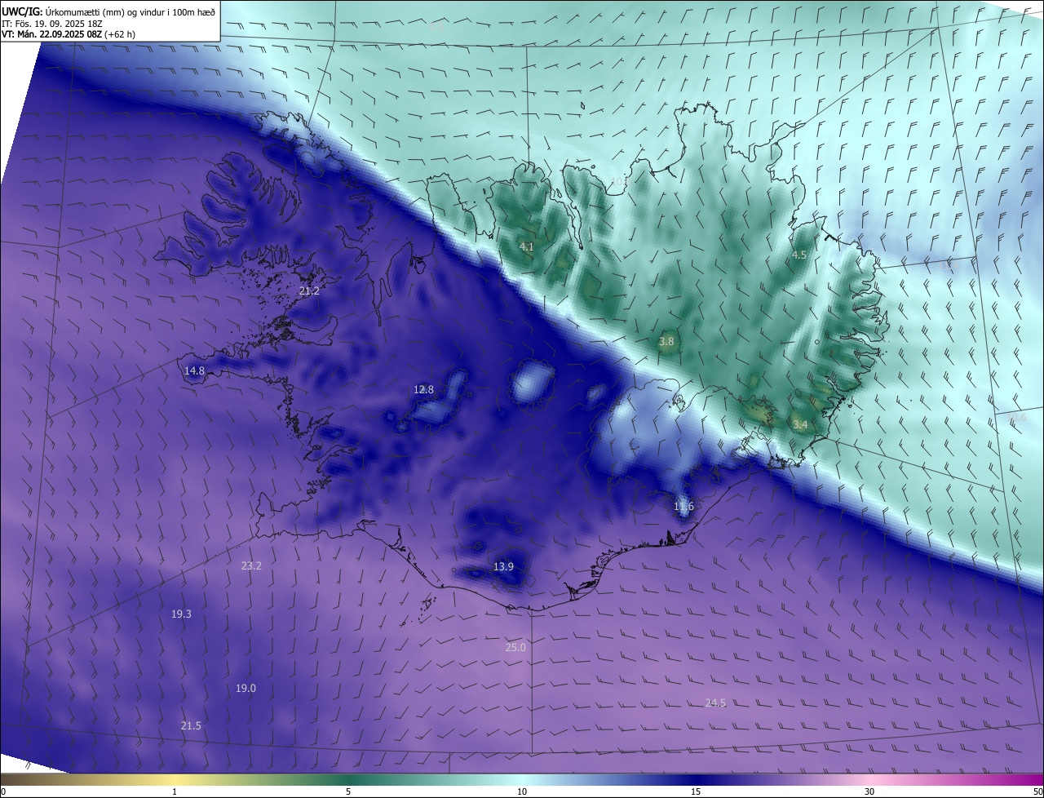Click the 14.8 precipitation value
1044x798 pixels.
(x=194, y=371)
